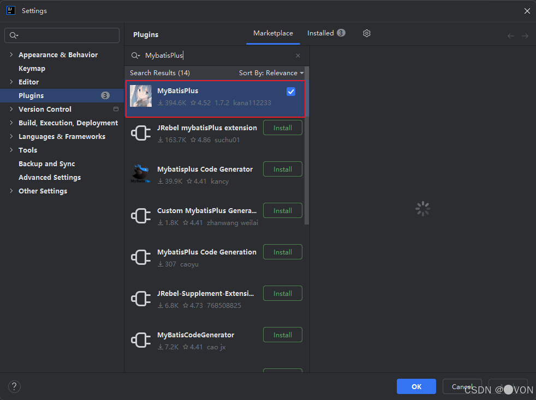Clear the plugin search with the X icon
Image resolution: width=536 pixels, height=400 pixels.
point(297,56)
